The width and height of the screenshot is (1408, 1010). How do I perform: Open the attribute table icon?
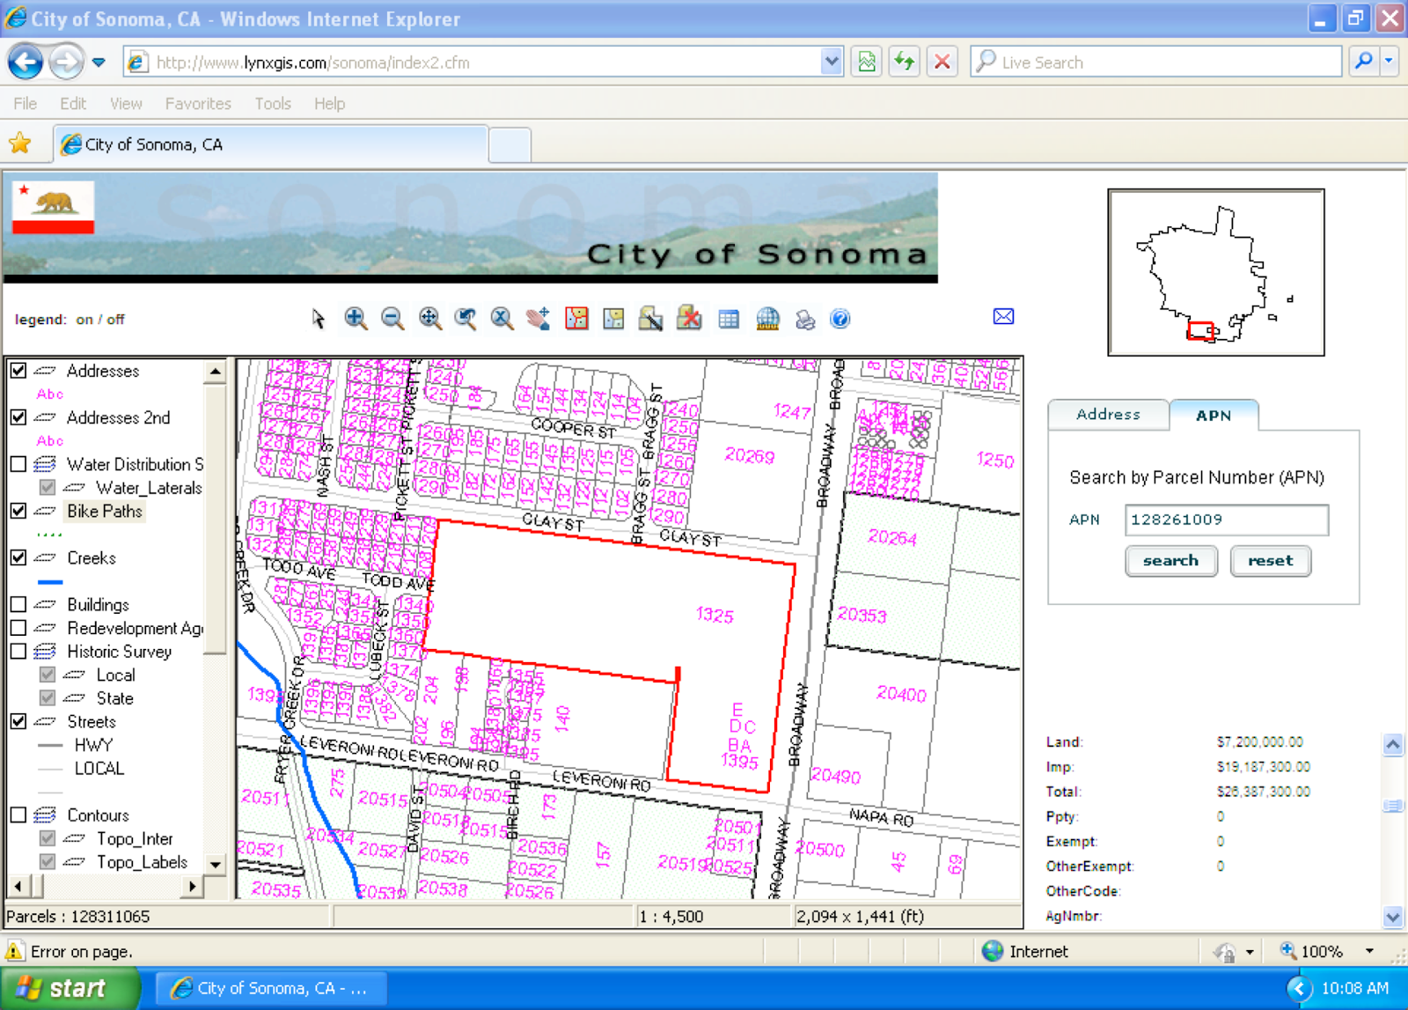click(729, 319)
